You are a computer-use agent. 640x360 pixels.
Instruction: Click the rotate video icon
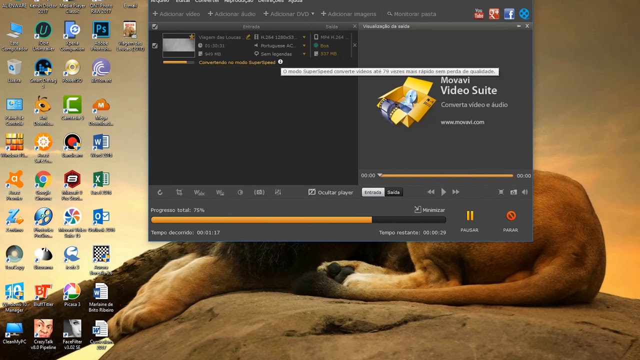(160, 192)
